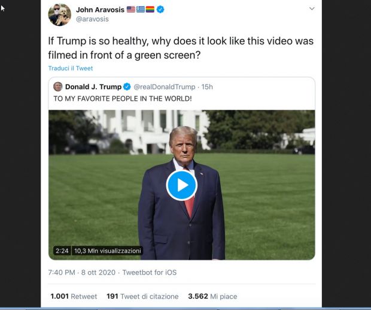Image resolution: width=371 pixels, height=310 pixels.
Task: Click John Aravosis profile avatar
Action: click(x=59, y=14)
